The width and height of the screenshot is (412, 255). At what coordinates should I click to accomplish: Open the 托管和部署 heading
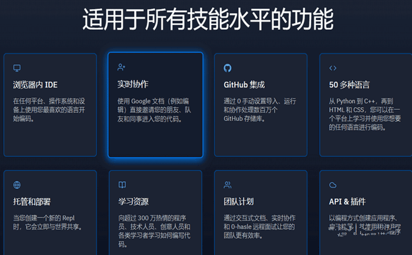pos(32,202)
